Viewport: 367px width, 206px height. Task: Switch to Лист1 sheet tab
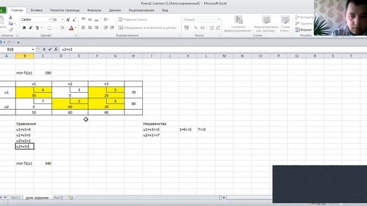click(x=15, y=197)
